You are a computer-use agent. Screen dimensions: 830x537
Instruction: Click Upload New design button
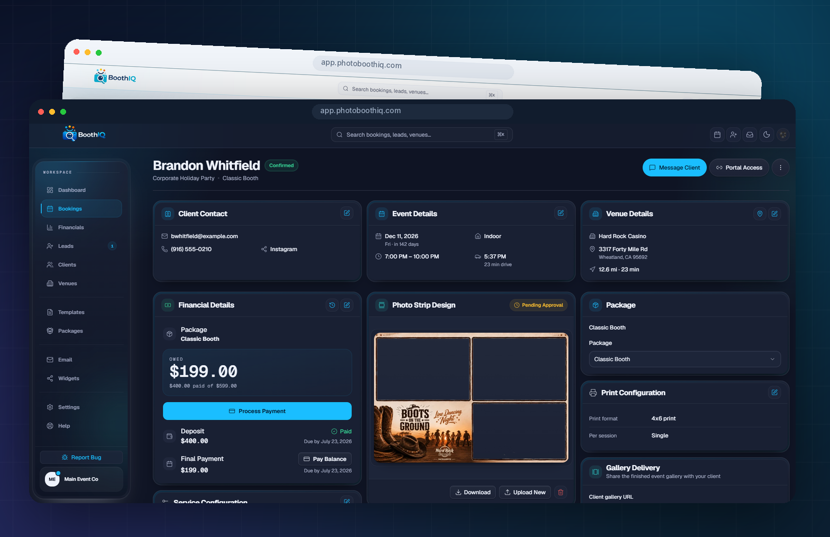pos(525,492)
